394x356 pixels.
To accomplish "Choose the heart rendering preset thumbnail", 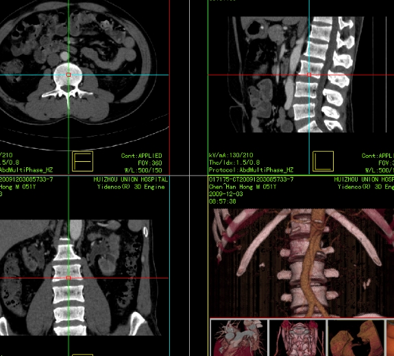I will [239, 337].
